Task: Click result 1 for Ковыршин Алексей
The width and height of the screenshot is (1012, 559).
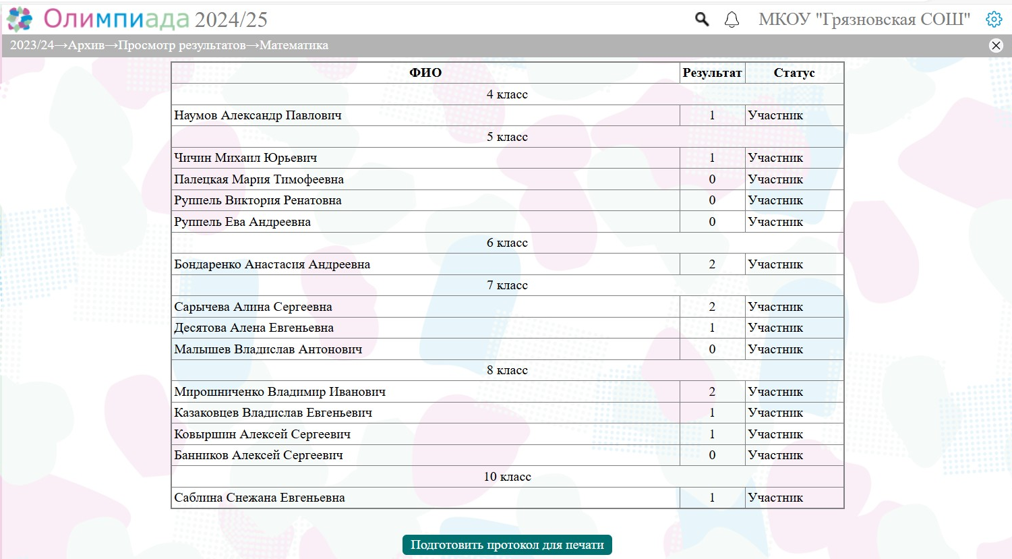Action: [x=712, y=434]
